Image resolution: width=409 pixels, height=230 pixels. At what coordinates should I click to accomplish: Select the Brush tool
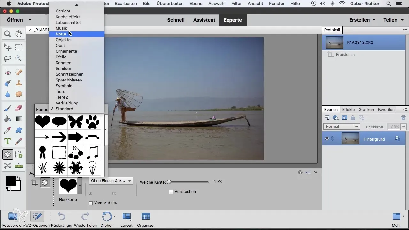[8, 108]
